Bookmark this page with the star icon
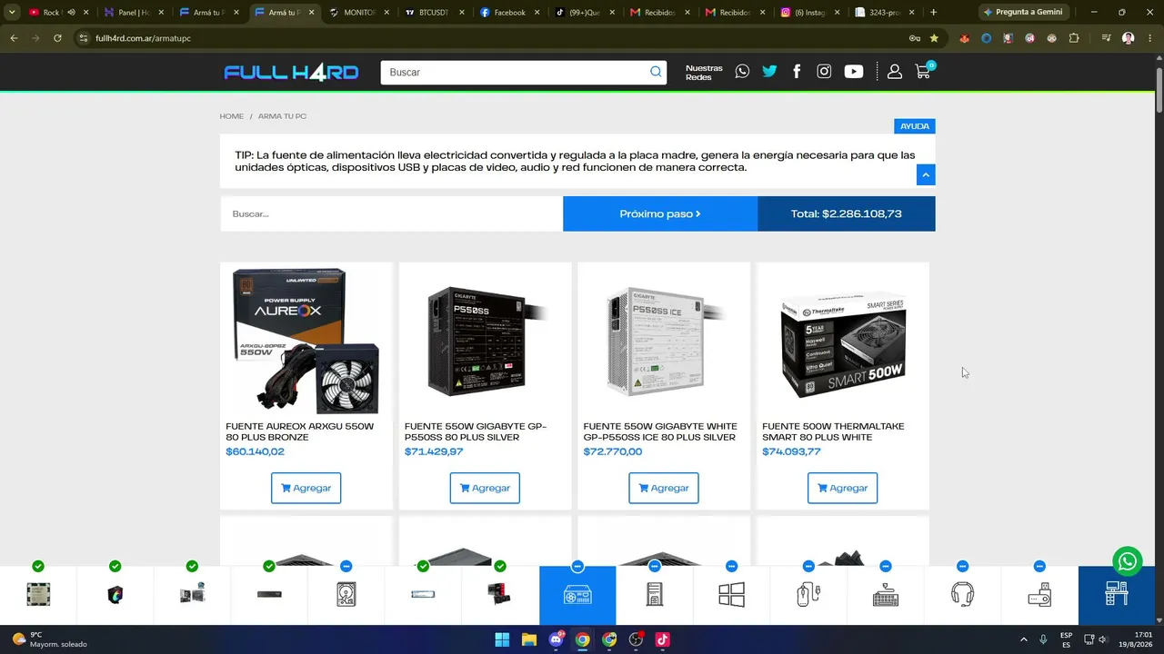 pyautogui.click(x=934, y=38)
